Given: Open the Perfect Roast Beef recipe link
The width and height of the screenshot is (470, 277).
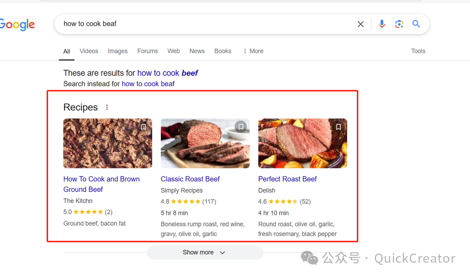Looking at the screenshot, I should (x=287, y=179).
